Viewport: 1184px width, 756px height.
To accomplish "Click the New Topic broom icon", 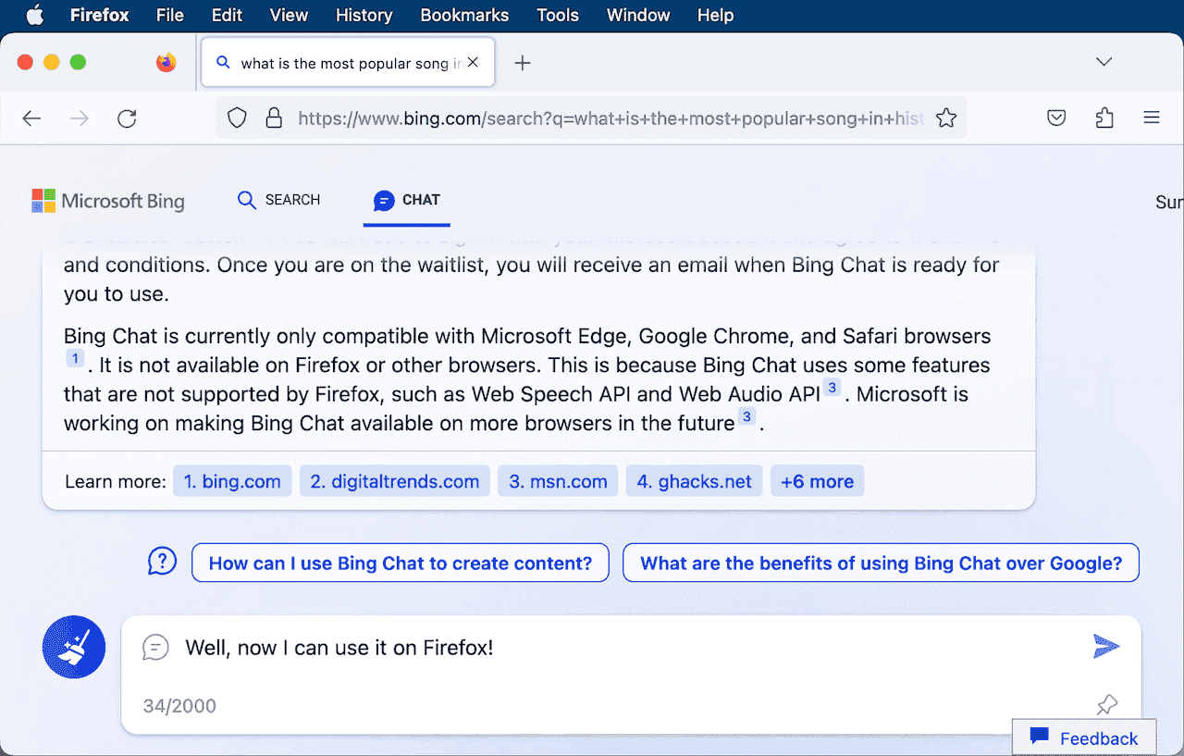I will click(x=74, y=647).
